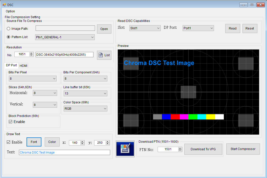
Task: Click the Chroma DSC Test Image preview text
Action: pos(159,63)
